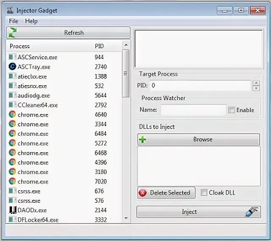
Task: Enable the Process Watcher checkbox
Action: click(x=232, y=110)
